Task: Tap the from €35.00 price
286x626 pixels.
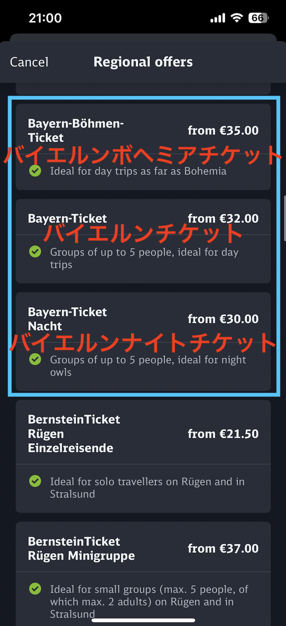Action: point(223,130)
